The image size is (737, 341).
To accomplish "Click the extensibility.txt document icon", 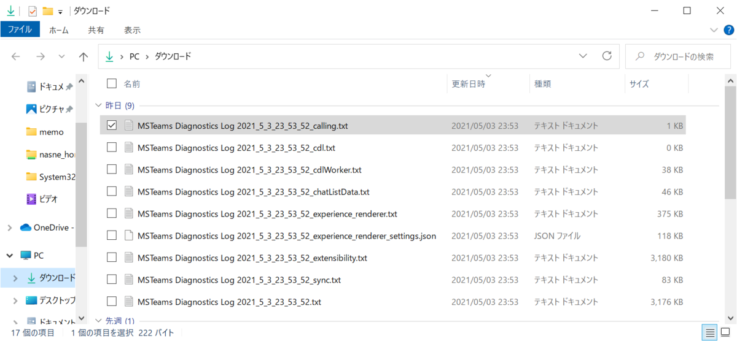I will pyautogui.click(x=128, y=258).
